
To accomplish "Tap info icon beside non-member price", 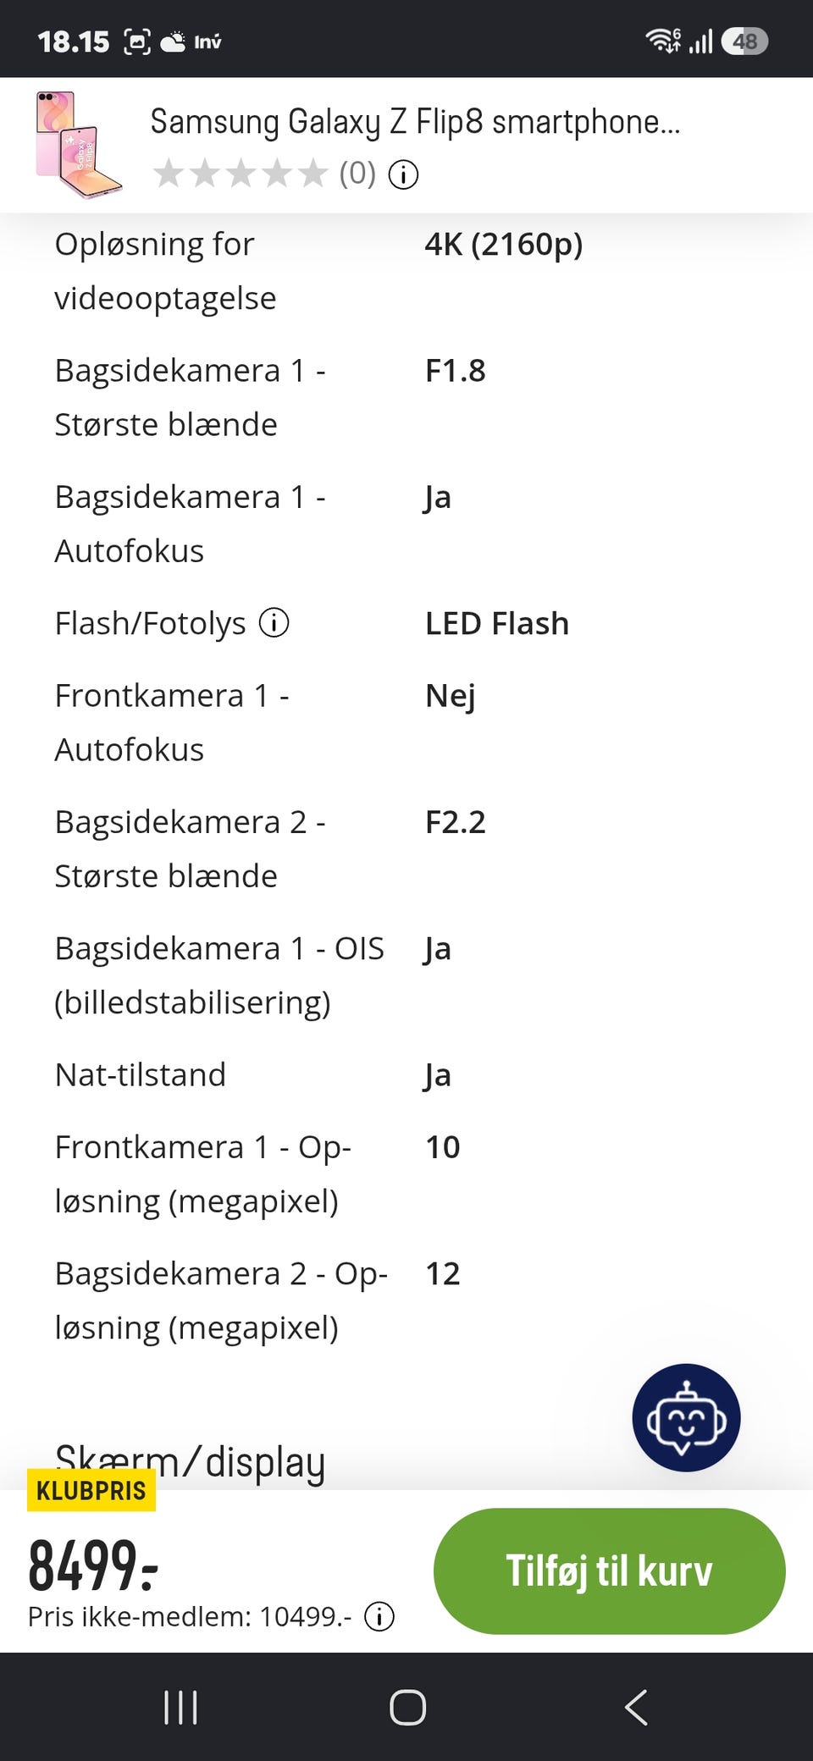I will point(379,1616).
